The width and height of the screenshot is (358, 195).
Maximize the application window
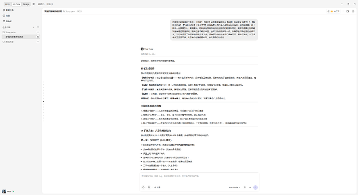point(348,4)
